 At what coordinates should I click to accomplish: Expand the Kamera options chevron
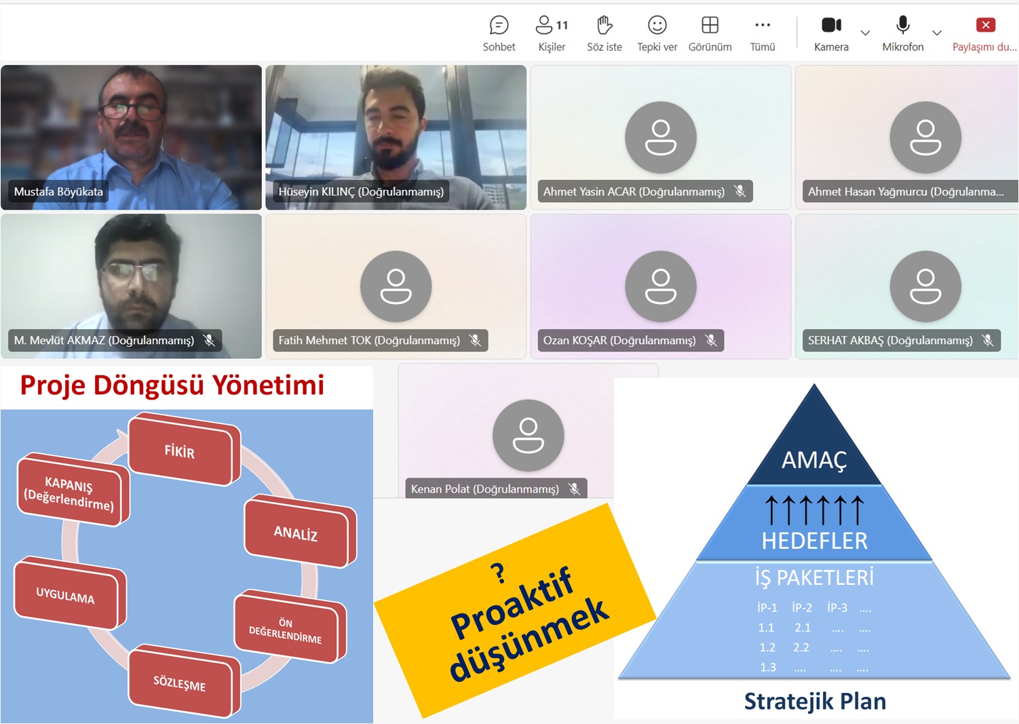865,33
